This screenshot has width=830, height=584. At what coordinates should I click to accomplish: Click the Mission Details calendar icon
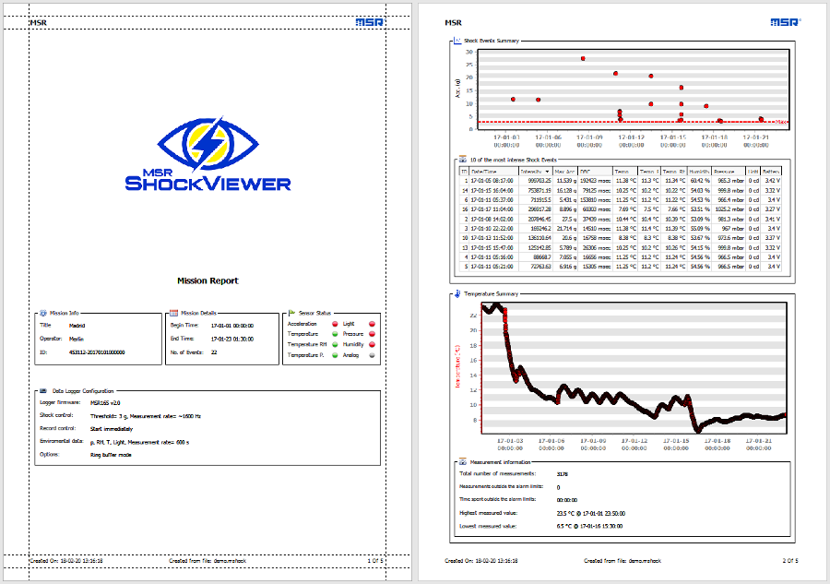click(173, 313)
